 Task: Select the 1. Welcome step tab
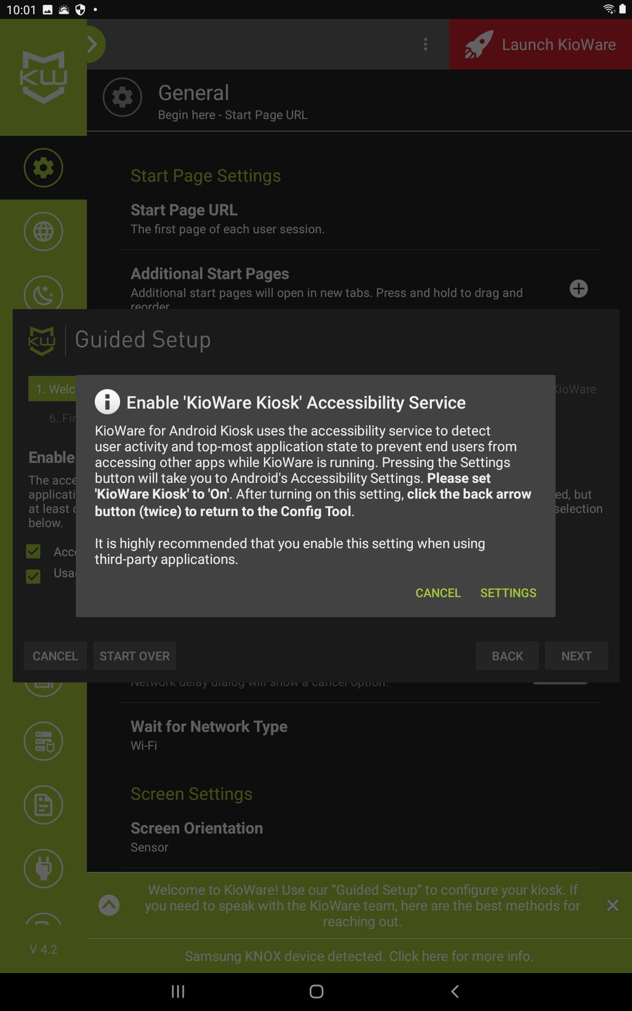pos(52,389)
